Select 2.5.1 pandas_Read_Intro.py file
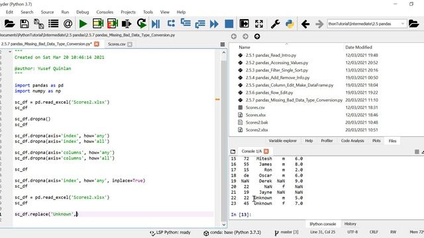The width and height of the screenshot is (424, 238). pyautogui.click(x=271, y=55)
